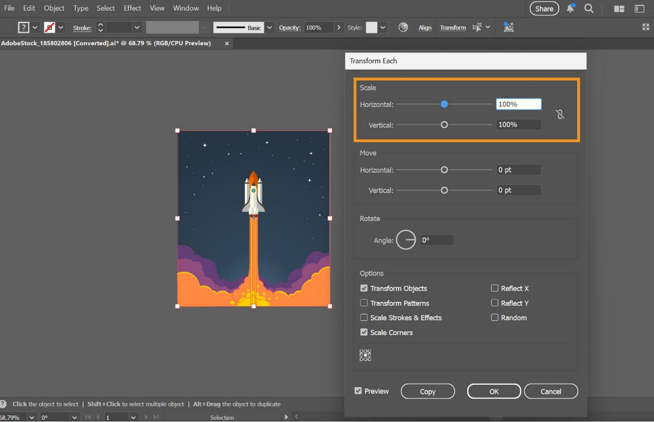Check the Reflect X option
The image size is (654, 422).
tap(494, 288)
